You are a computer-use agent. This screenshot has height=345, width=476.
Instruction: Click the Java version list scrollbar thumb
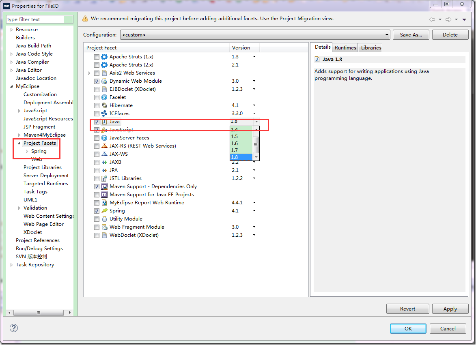coord(256,145)
